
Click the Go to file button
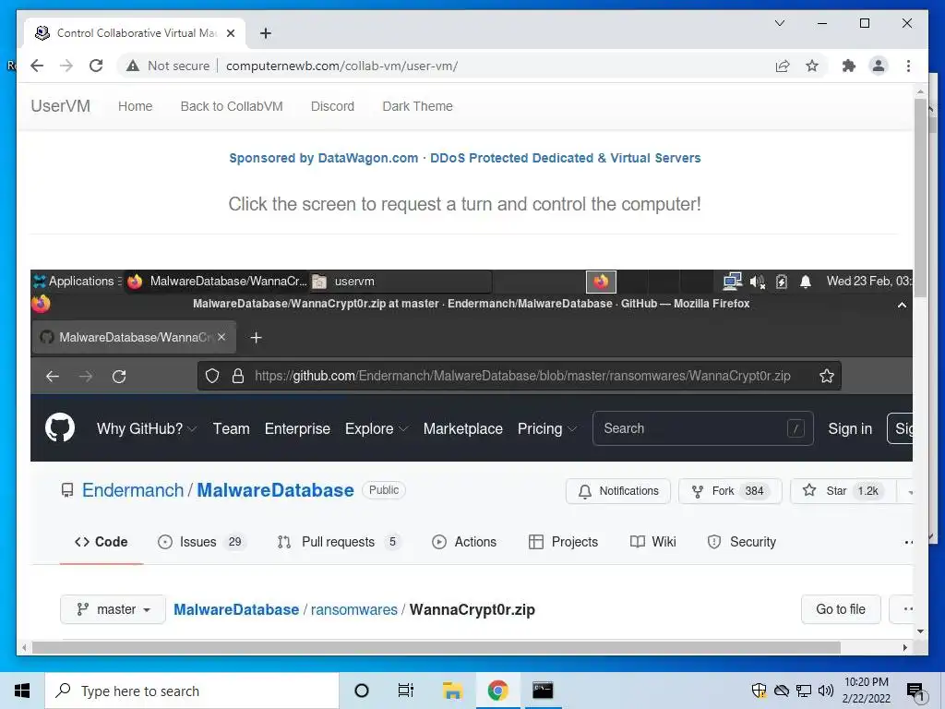coord(840,609)
